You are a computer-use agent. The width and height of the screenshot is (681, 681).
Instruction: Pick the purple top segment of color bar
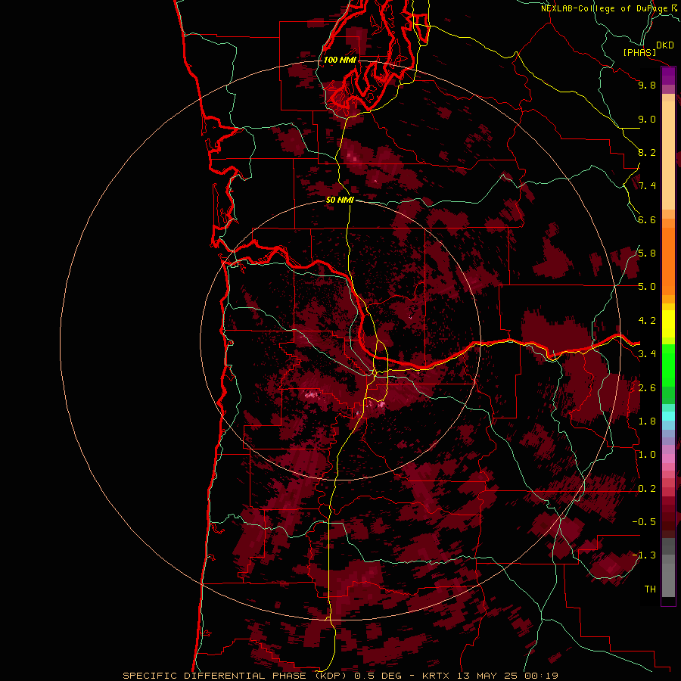pos(668,76)
